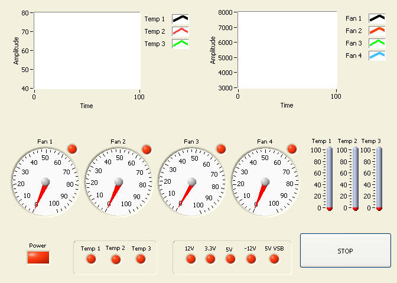Click the LED beside Fan 4 gauge
This screenshot has height=283, width=397.
[292, 148]
